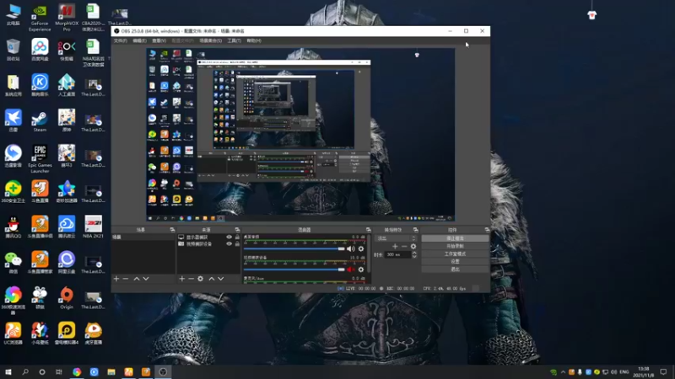Open the GeForce Experience desktop shortcut
675x379 pixels.
(40, 18)
